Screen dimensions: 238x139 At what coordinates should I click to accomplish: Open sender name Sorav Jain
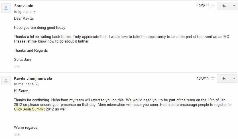point(24,6)
